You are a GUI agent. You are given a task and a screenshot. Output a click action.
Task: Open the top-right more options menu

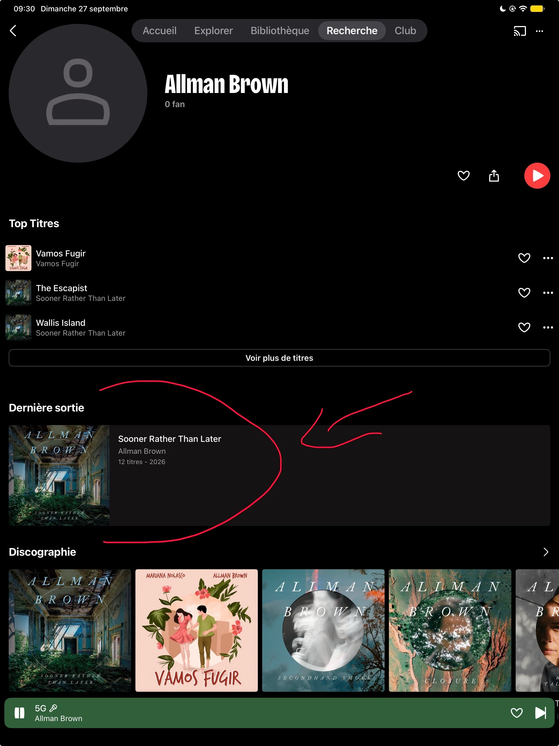click(x=539, y=31)
